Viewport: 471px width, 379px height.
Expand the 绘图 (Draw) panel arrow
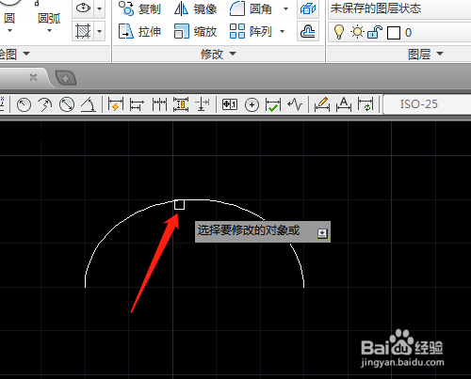[x=26, y=54]
